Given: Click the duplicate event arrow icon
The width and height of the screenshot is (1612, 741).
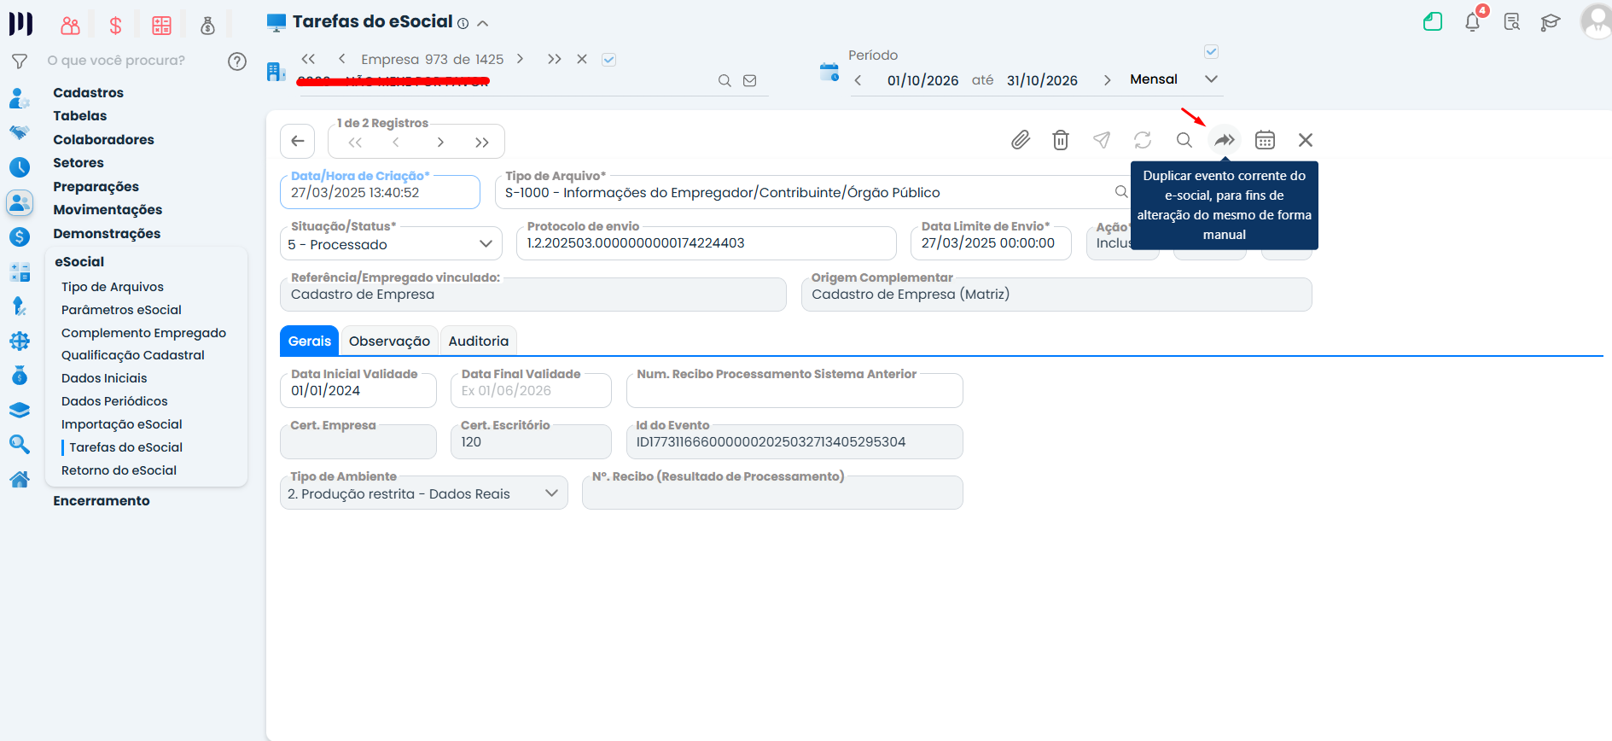Looking at the screenshot, I should click(1225, 140).
